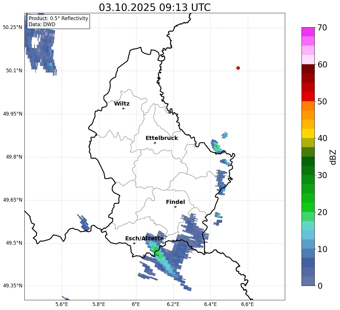Click the Findel cross marker
This screenshot has height=310, width=340.
[175, 207]
